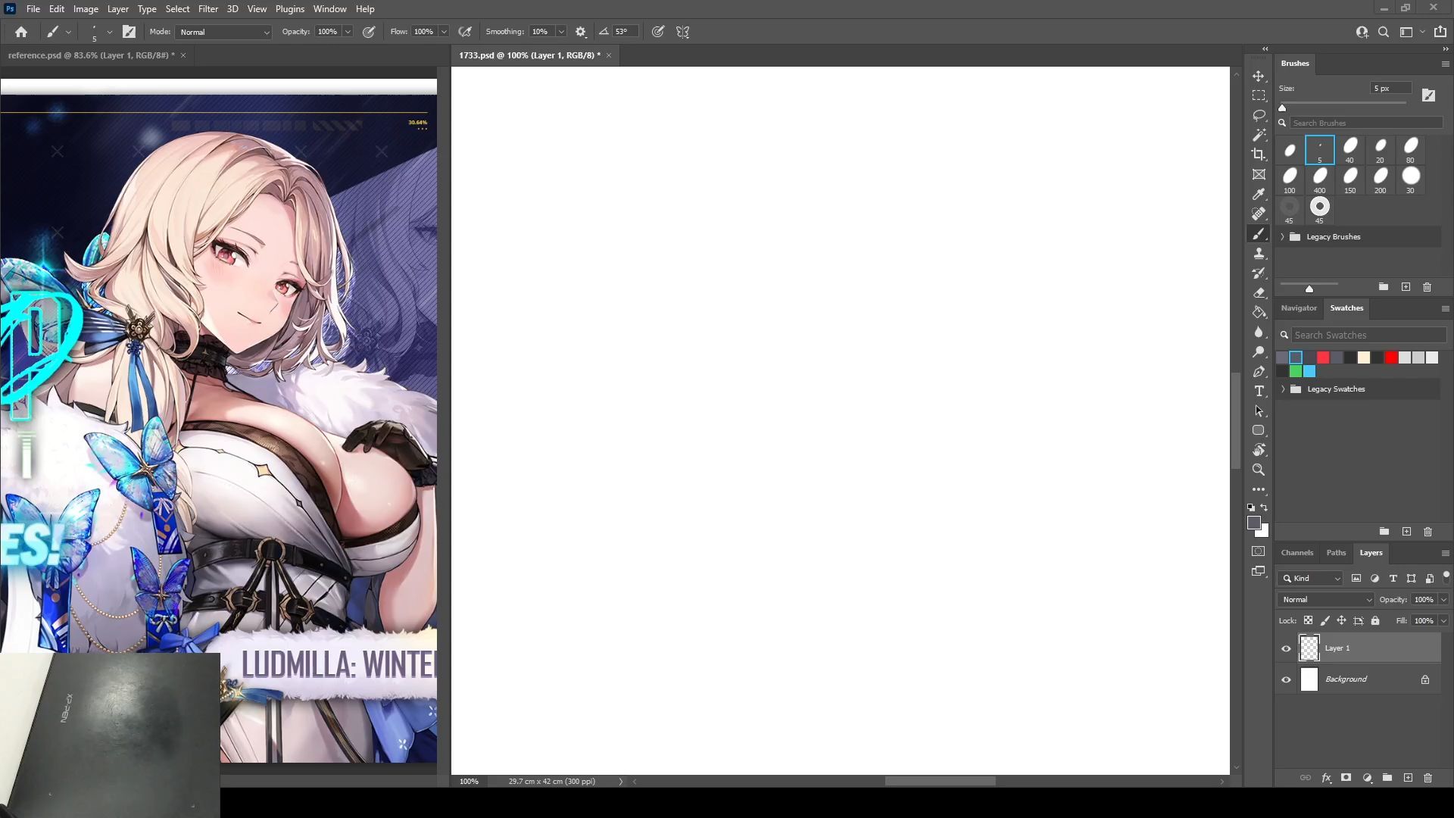Toggle airbrush build-up effects in options bar

click(x=465, y=32)
